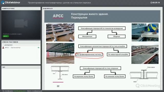Click the speaker icon next to APCC organizer
The width and height of the screenshot is (164, 92).
[39, 48]
